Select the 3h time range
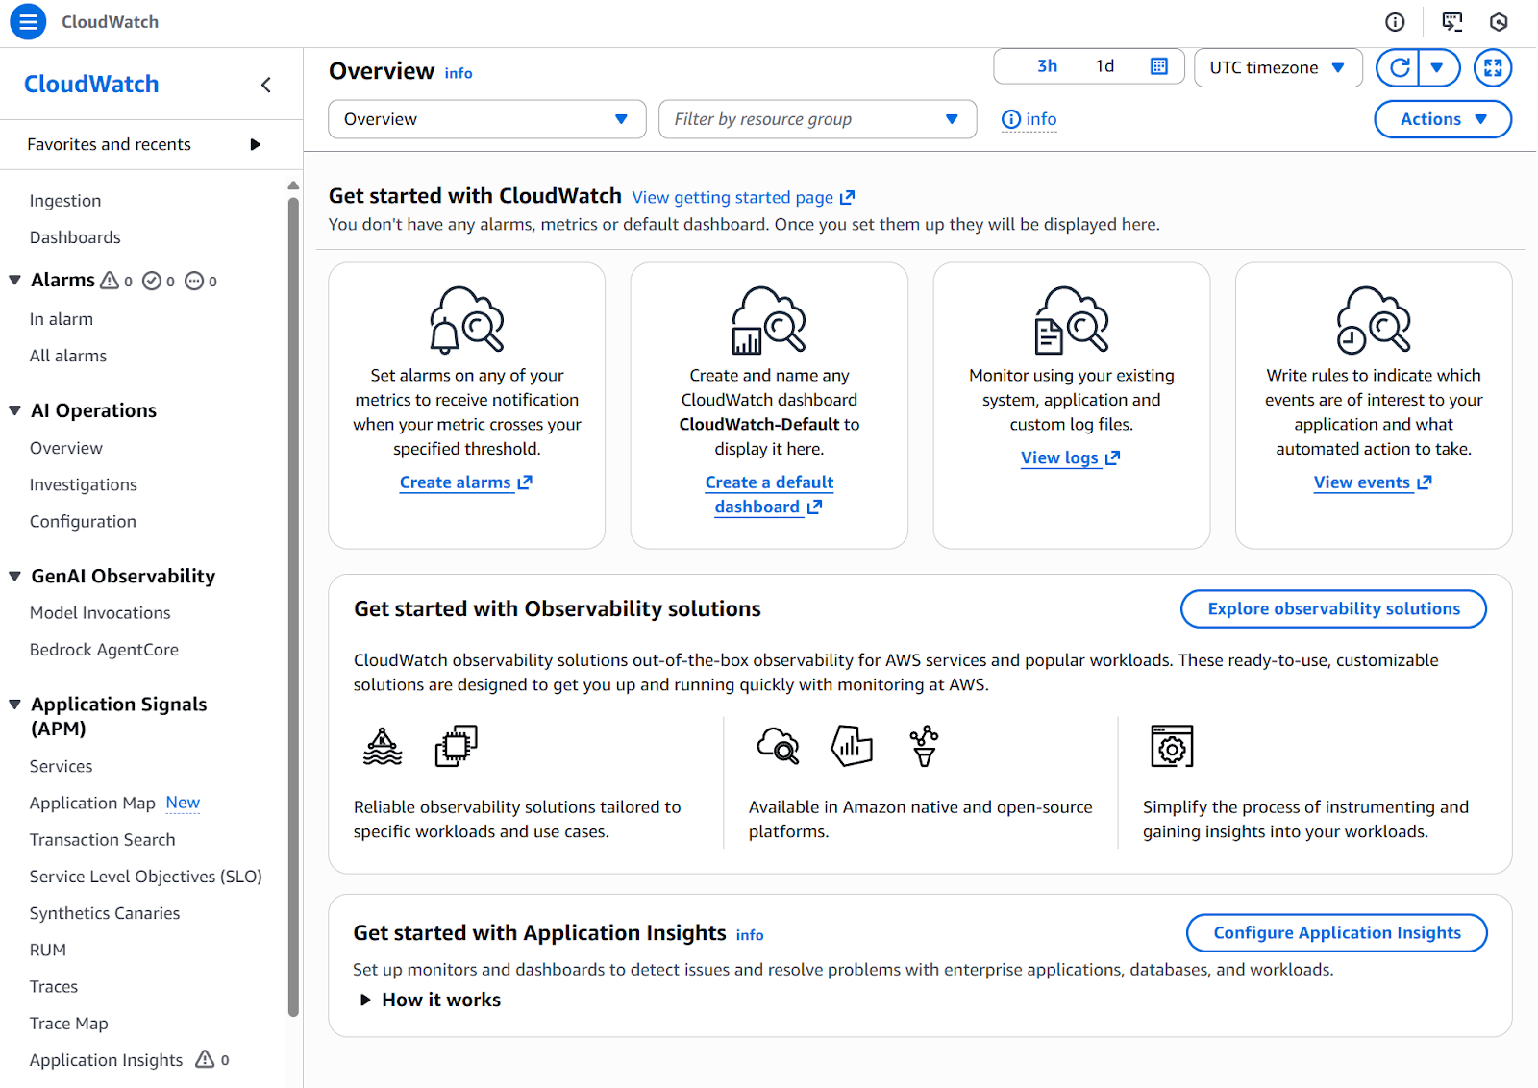 (x=1047, y=66)
